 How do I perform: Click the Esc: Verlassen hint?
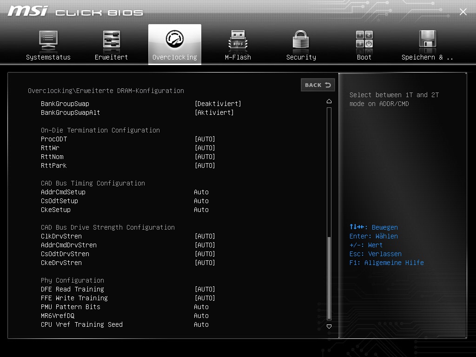click(x=375, y=254)
